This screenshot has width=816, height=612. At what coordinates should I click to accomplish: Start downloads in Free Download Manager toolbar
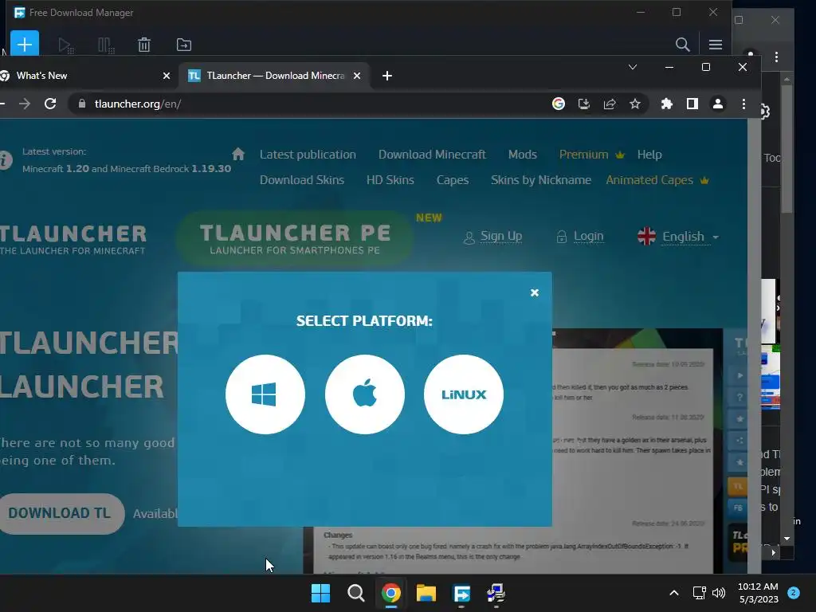65,45
